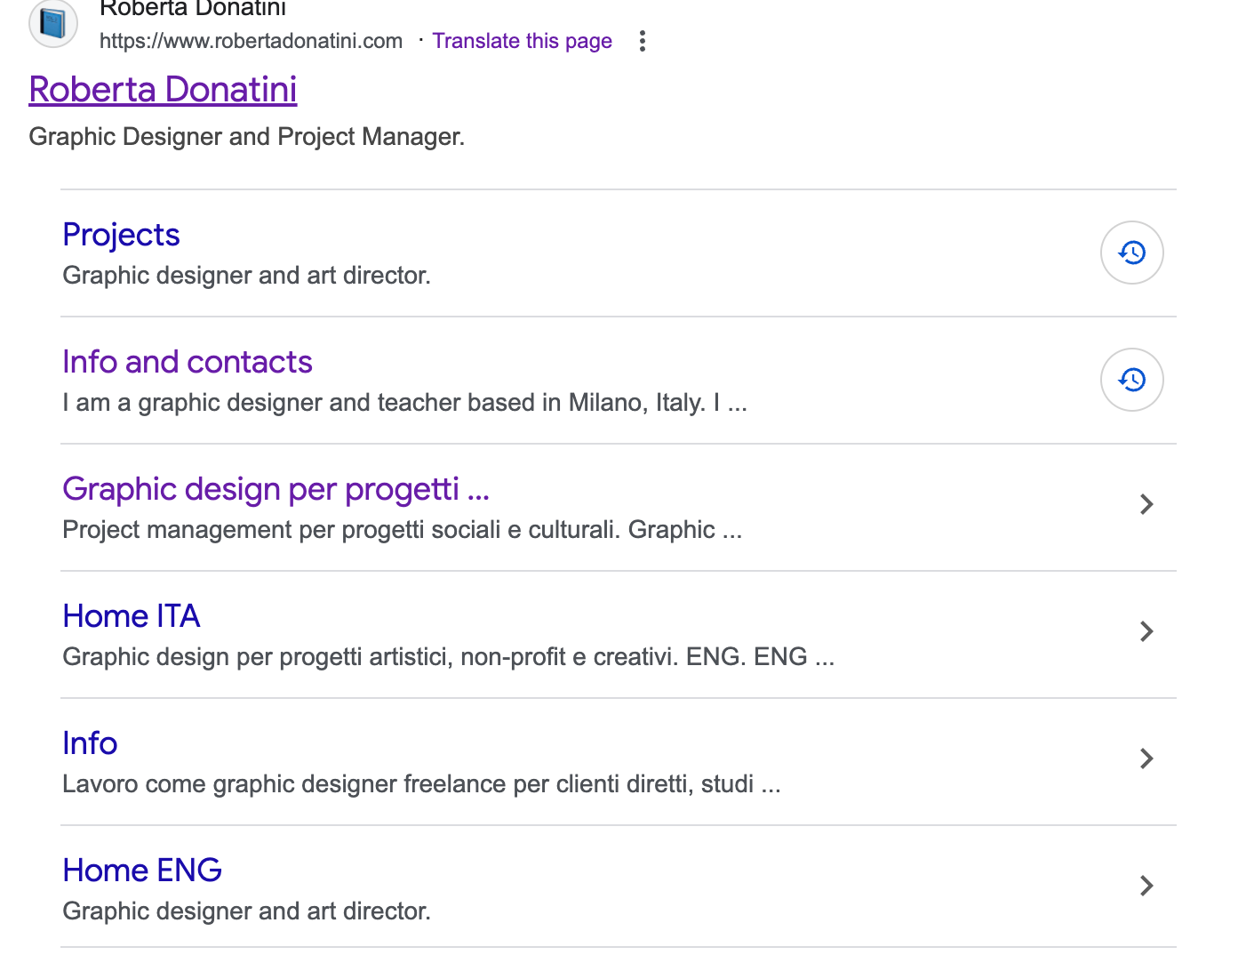This screenshot has height=971, width=1246.
Task: Click the history icon beside Info and contacts
Action: pos(1131,380)
